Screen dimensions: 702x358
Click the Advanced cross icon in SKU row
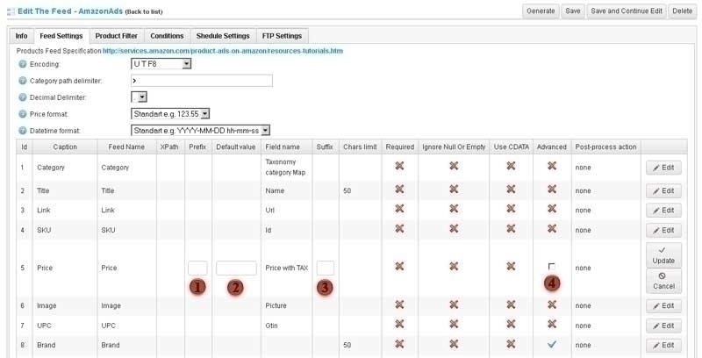(x=552, y=229)
